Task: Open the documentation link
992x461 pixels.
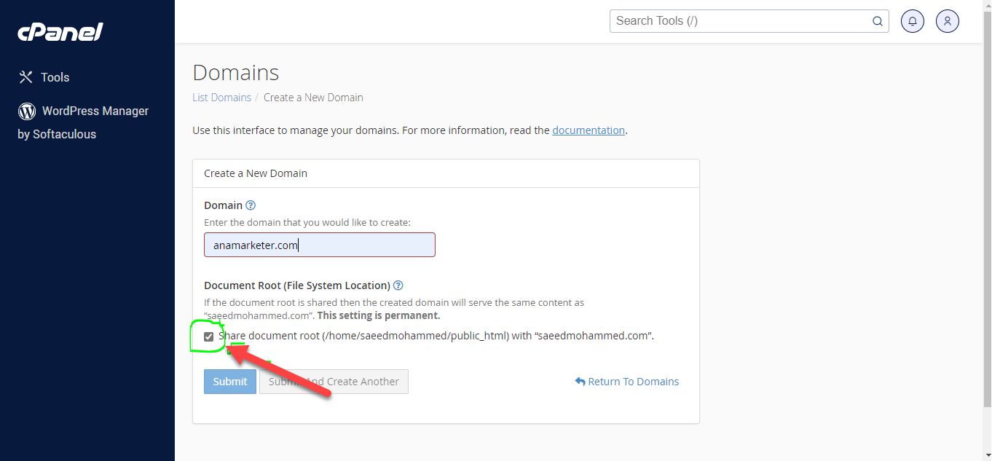Action: point(588,130)
